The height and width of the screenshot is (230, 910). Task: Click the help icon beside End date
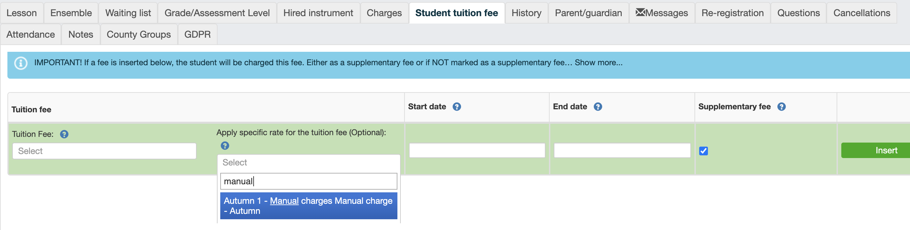pos(598,107)
